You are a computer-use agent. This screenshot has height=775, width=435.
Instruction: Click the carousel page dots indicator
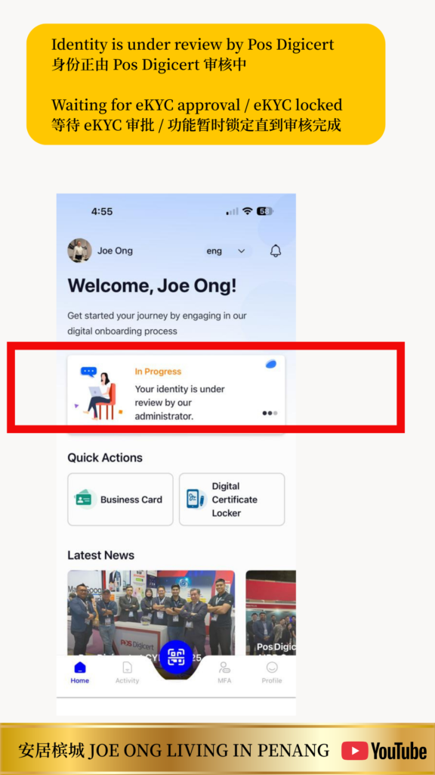point(270,412)
